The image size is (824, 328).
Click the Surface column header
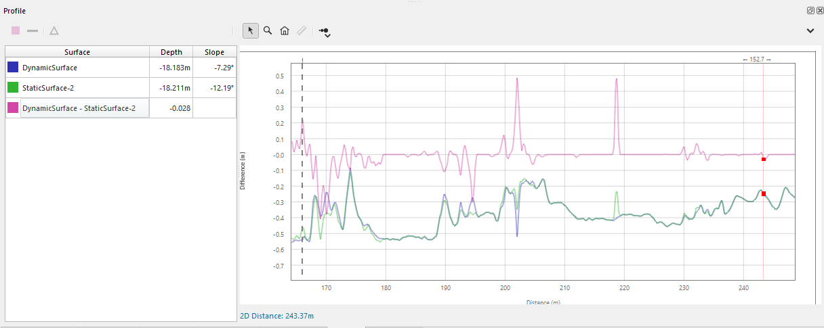pyautogui.click(x=77, y=52)
